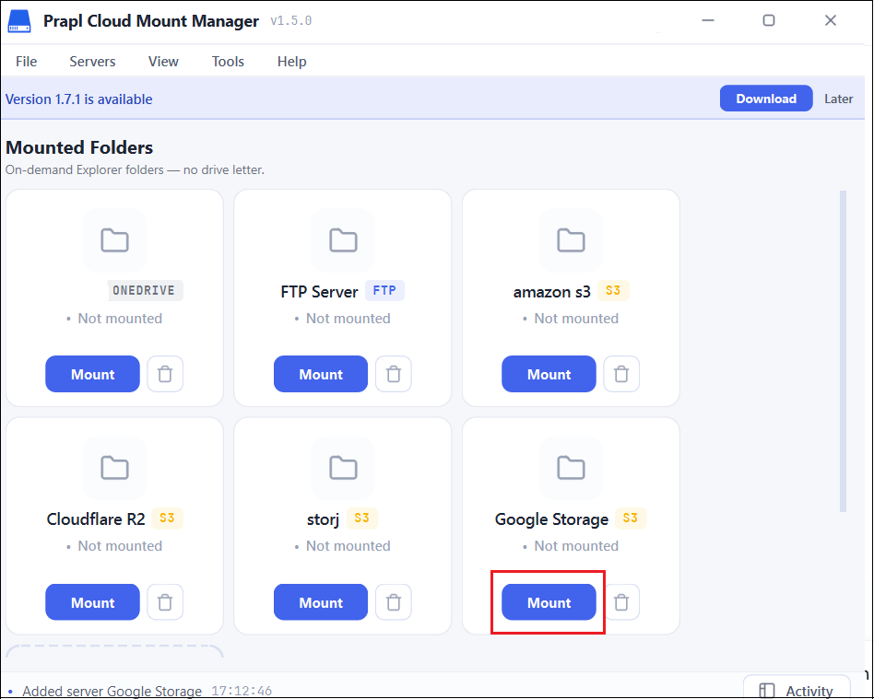
Task: Mount the Google Storage folder
Action: pyautogui.click(x=549, y=602)
